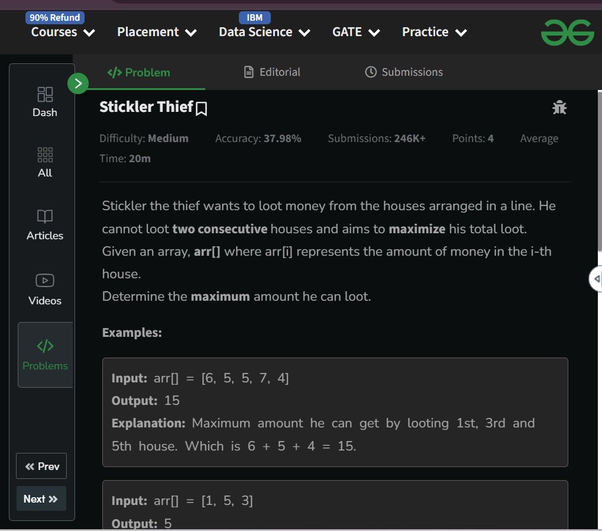Click the IBM badge above Data Science
This screenshot has height=531, width=602.
click(x=254, y=18)
